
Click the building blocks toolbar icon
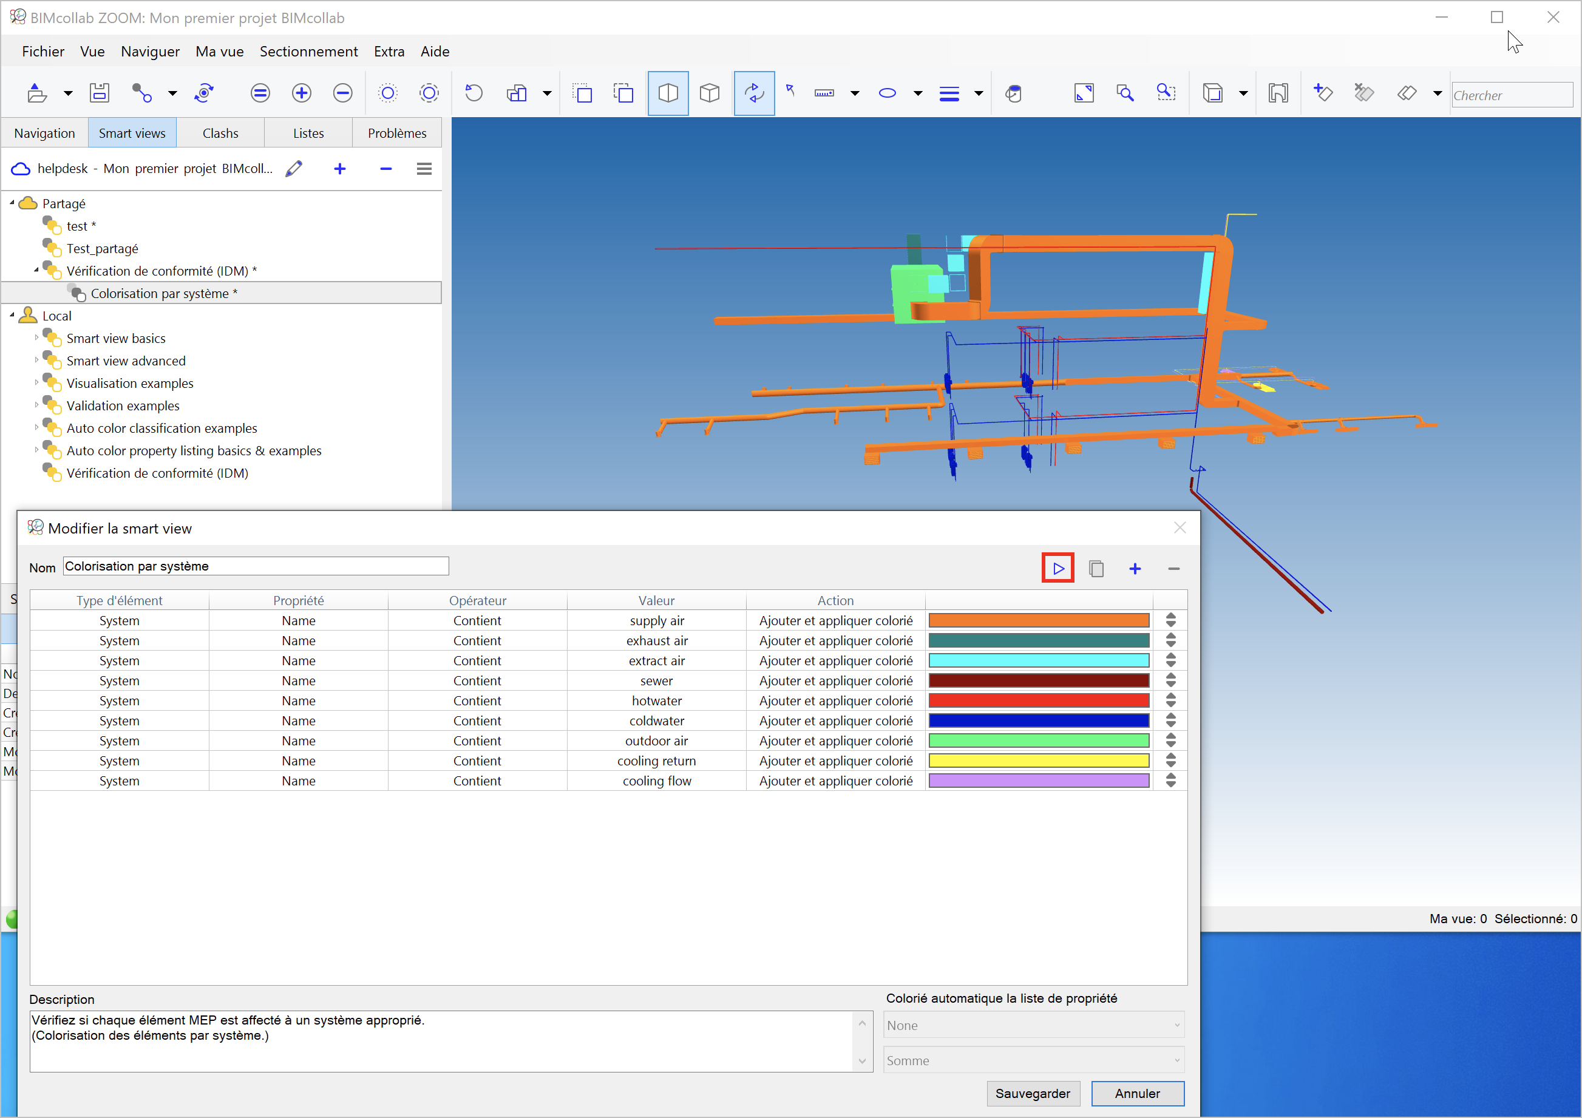517,93
